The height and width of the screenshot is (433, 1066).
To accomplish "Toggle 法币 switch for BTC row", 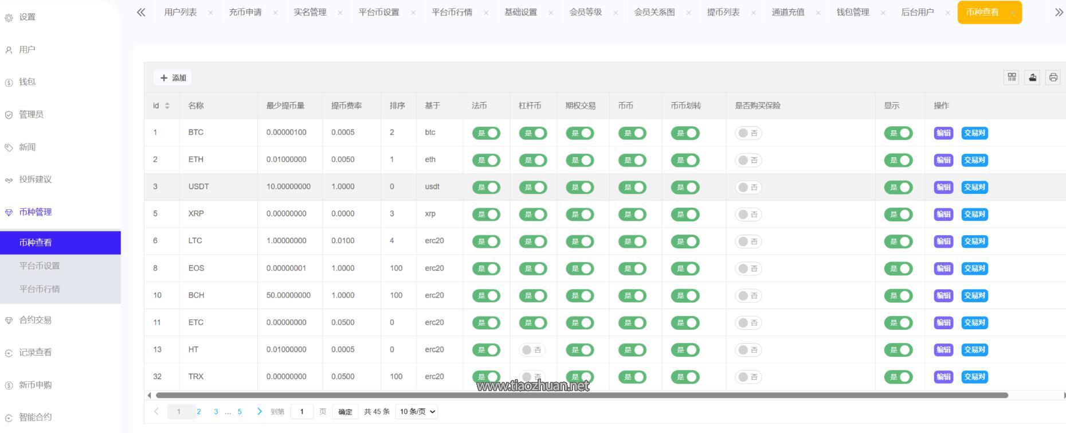I will pyautogui.click(x=486, y=133).
